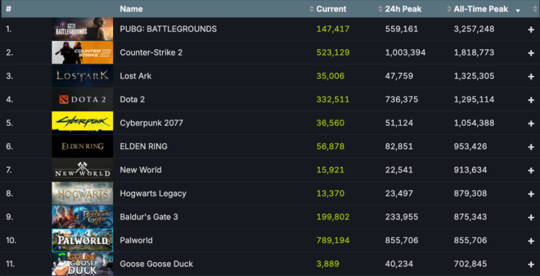Open the Baldur's Gate thumbnail
Image resolution: width=540 pixels, height=276 pixels.
[x=82, y=217]
